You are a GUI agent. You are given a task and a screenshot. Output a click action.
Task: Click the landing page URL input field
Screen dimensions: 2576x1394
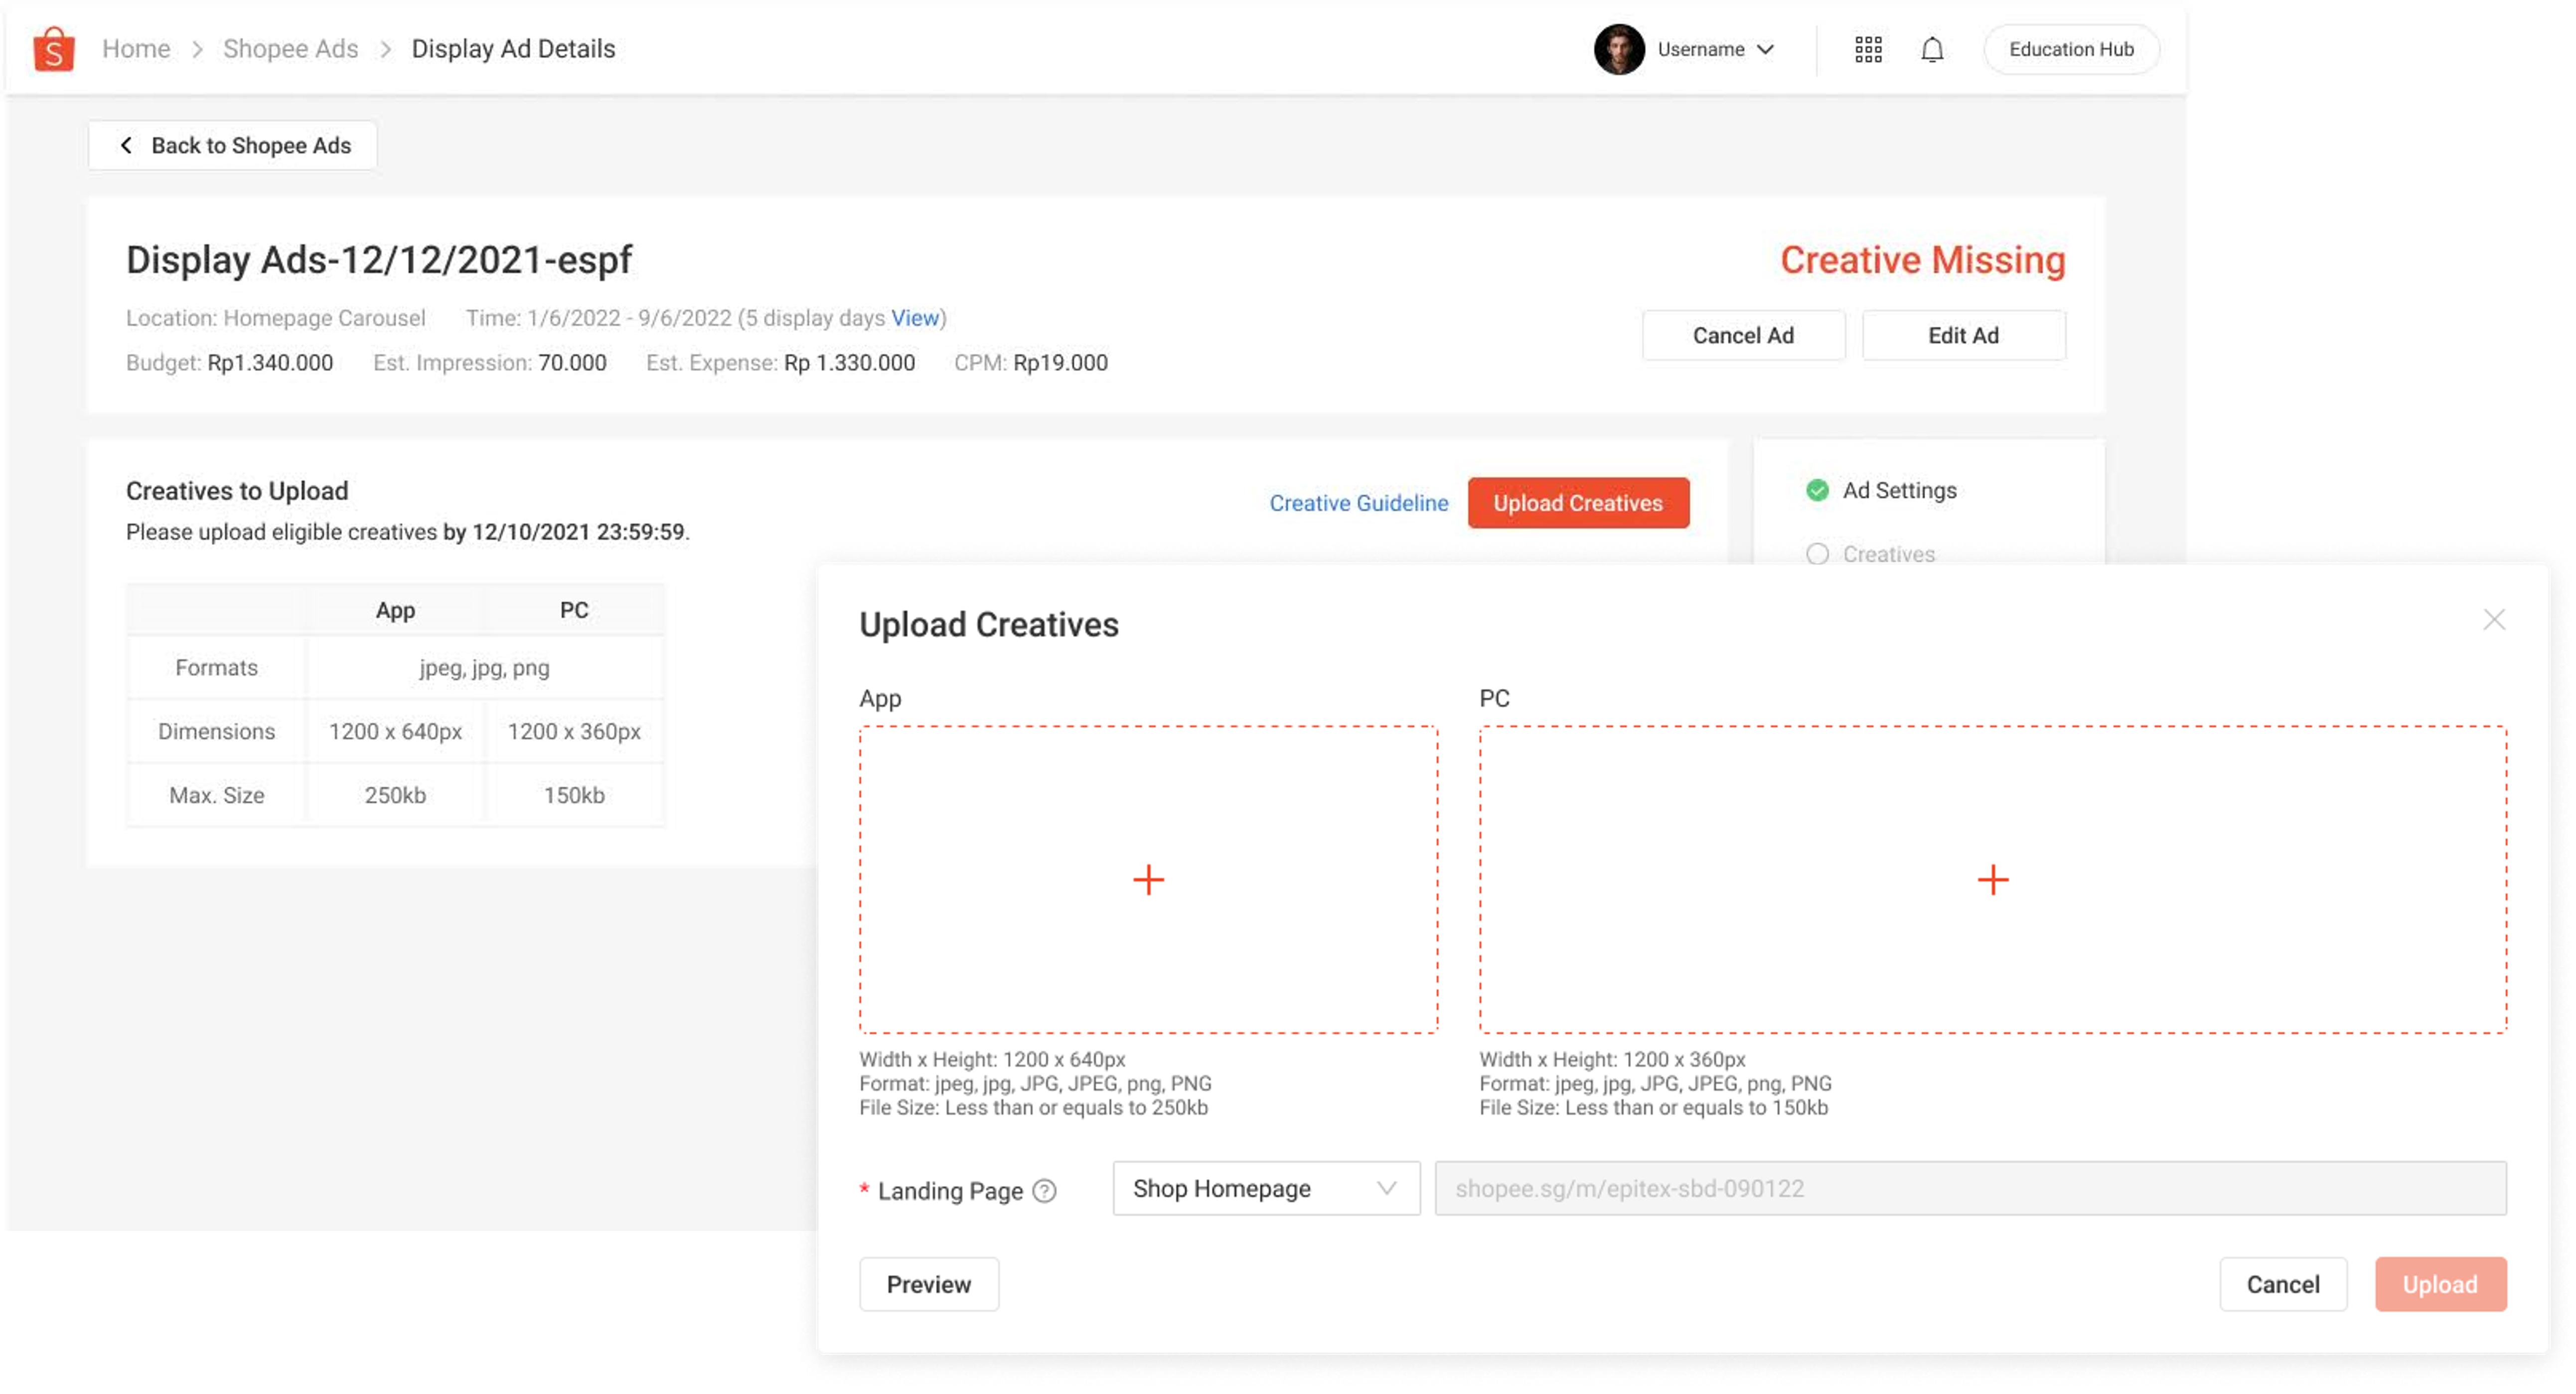1970,1189
